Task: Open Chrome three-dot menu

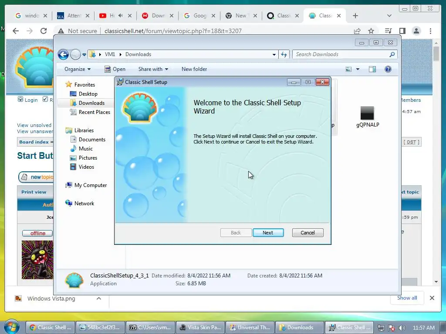Action: 430,31
